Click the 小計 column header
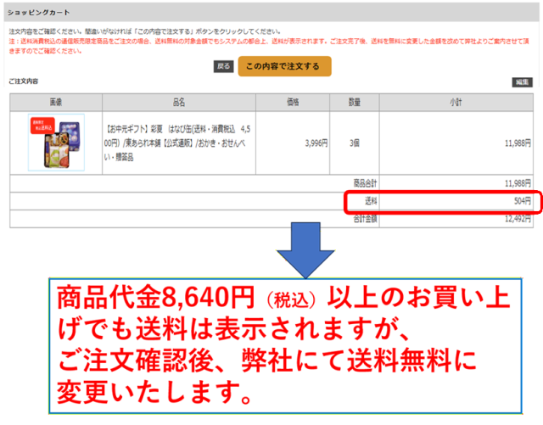Viewport: 543px width, 425px height. pos(456,102)
